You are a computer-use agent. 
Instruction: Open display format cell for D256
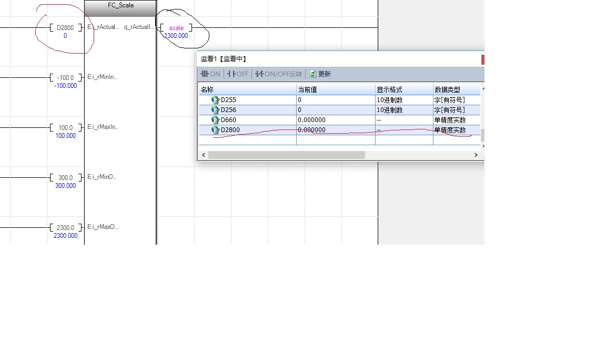[403, 109]
